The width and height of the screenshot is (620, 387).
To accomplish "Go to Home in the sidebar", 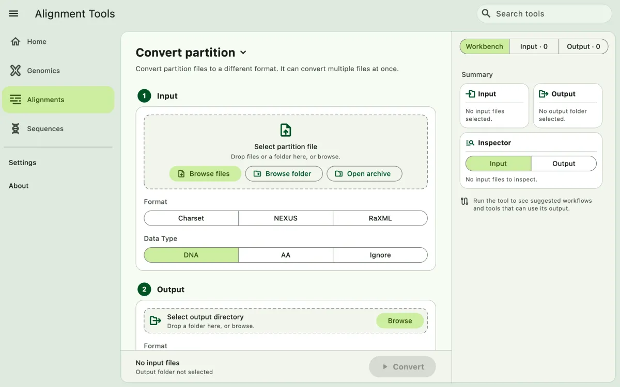I will 58,42.
